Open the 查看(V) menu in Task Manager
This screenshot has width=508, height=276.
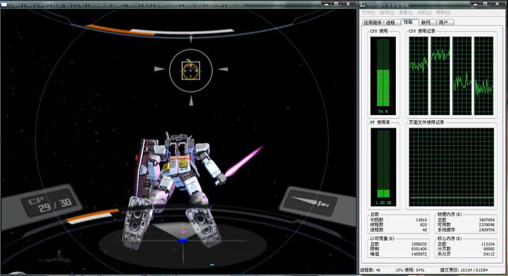pos(406,12)
